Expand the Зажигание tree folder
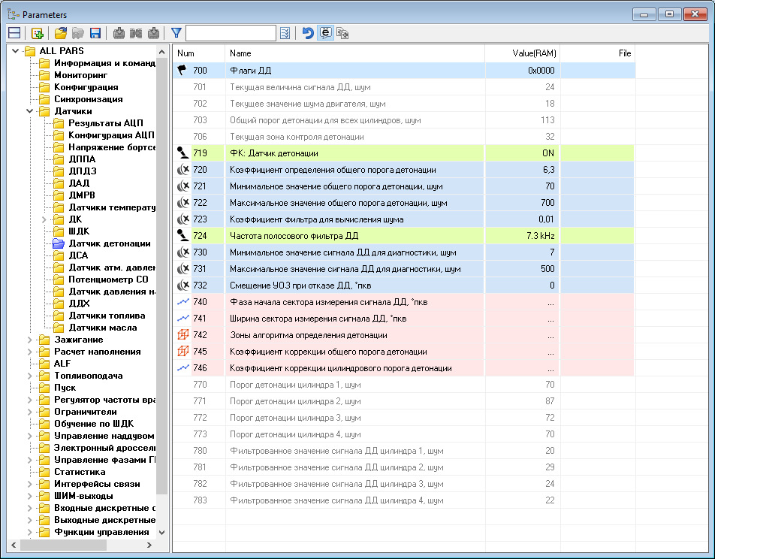This screenshot has height=559, width=757. pos(29,340)
